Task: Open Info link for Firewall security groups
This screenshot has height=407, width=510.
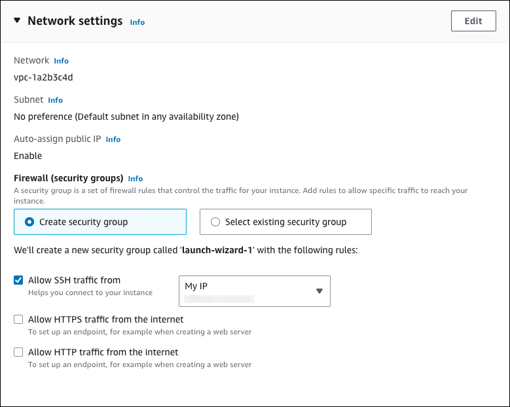Action: [136, 179]
